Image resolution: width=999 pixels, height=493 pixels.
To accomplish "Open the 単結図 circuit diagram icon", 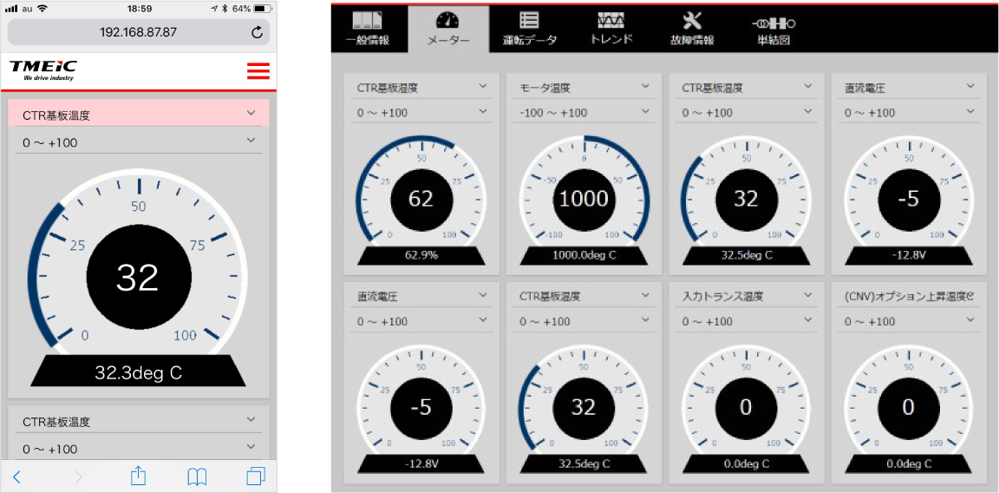I will 773,23.
